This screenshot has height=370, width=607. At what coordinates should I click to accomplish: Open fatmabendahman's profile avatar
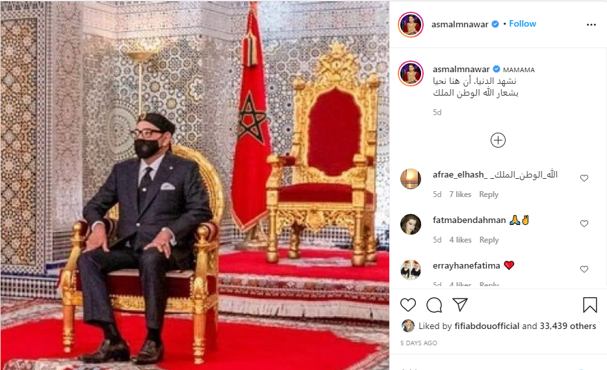410,224
